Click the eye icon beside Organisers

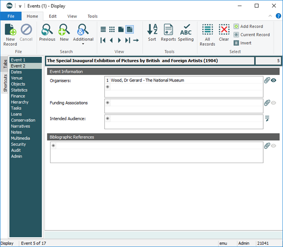tap(274, 81)
